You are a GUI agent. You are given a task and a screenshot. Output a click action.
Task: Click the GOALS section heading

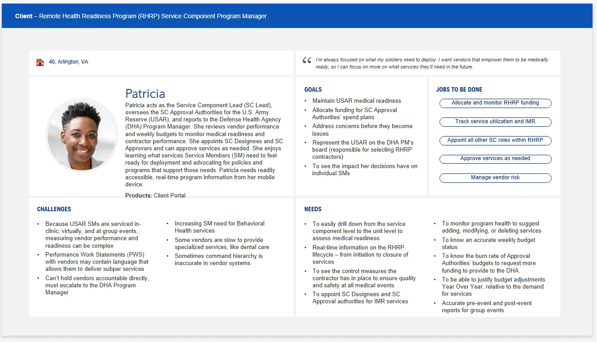(x=313, y=89)
